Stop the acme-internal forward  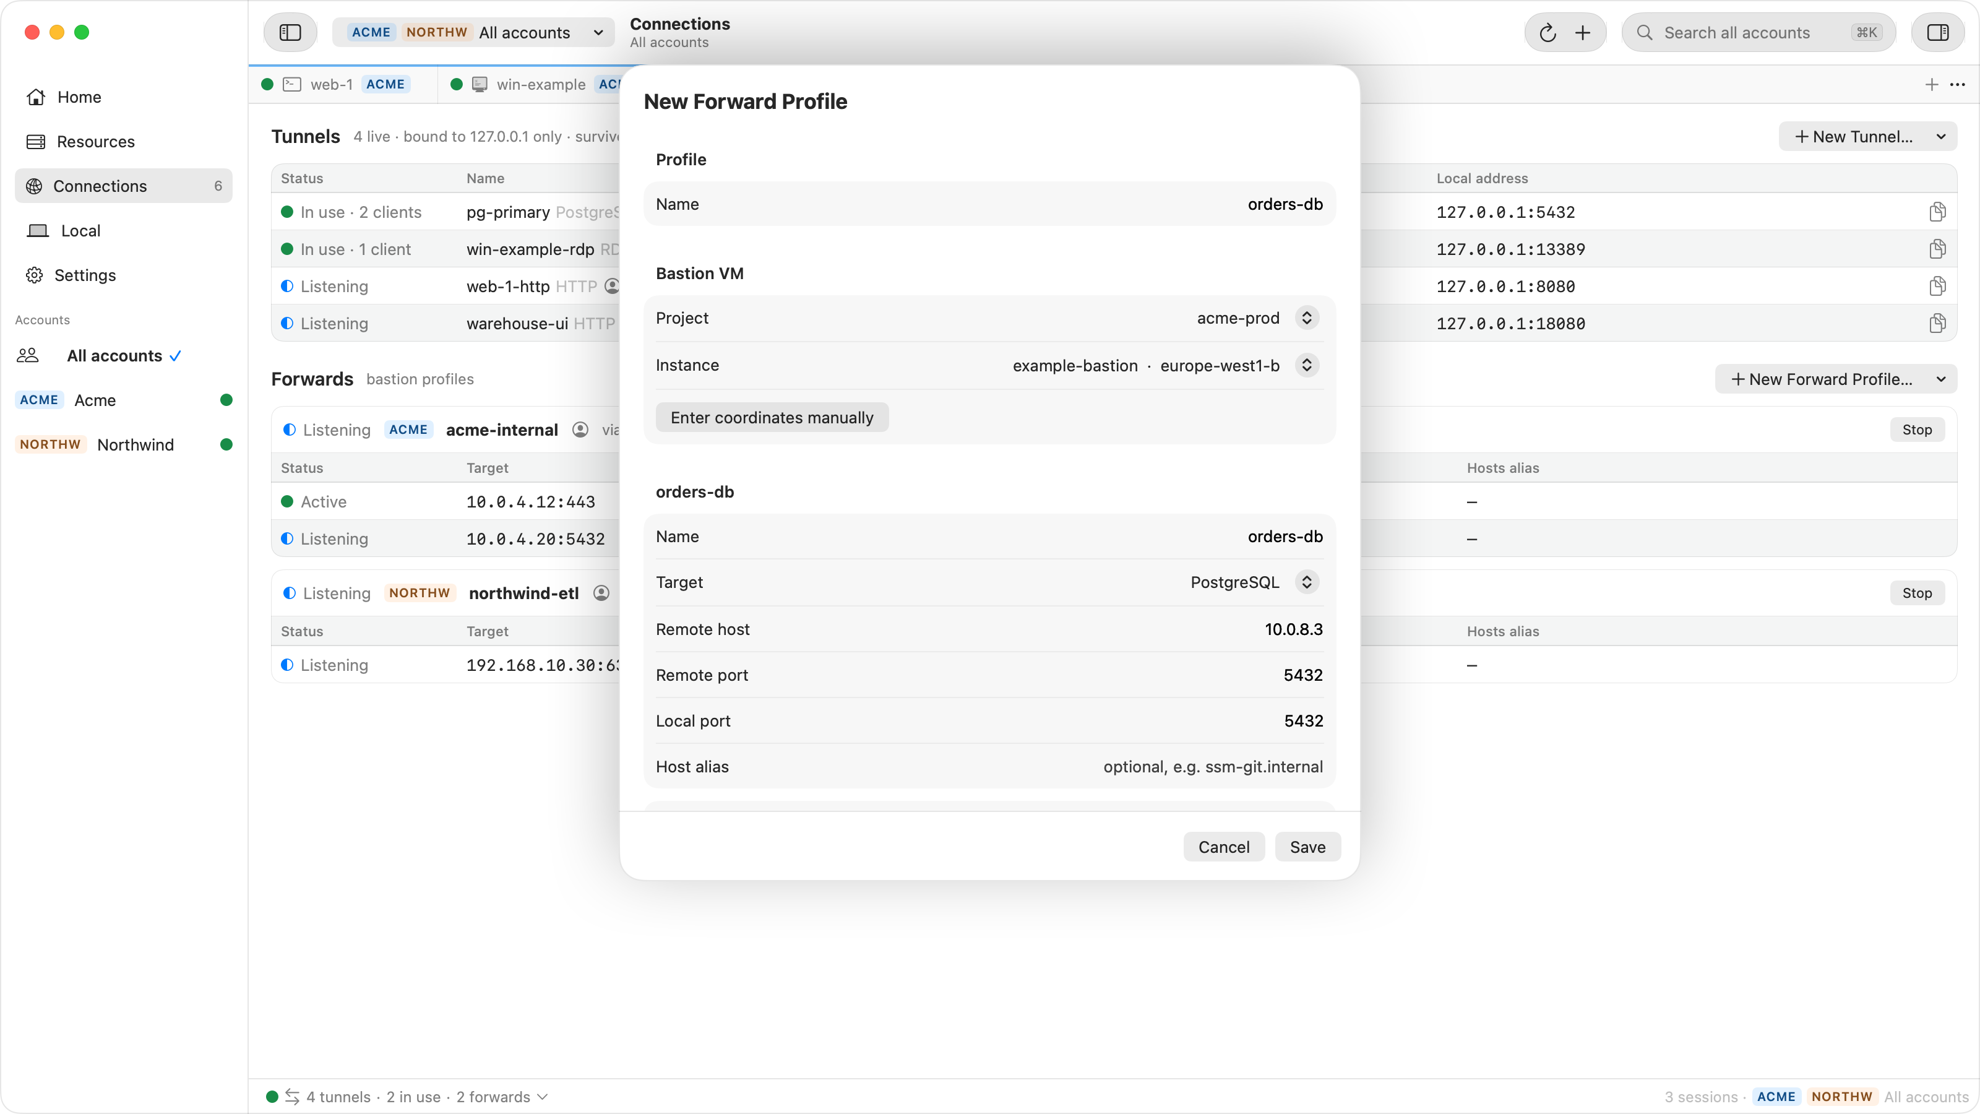(1916, 430)
